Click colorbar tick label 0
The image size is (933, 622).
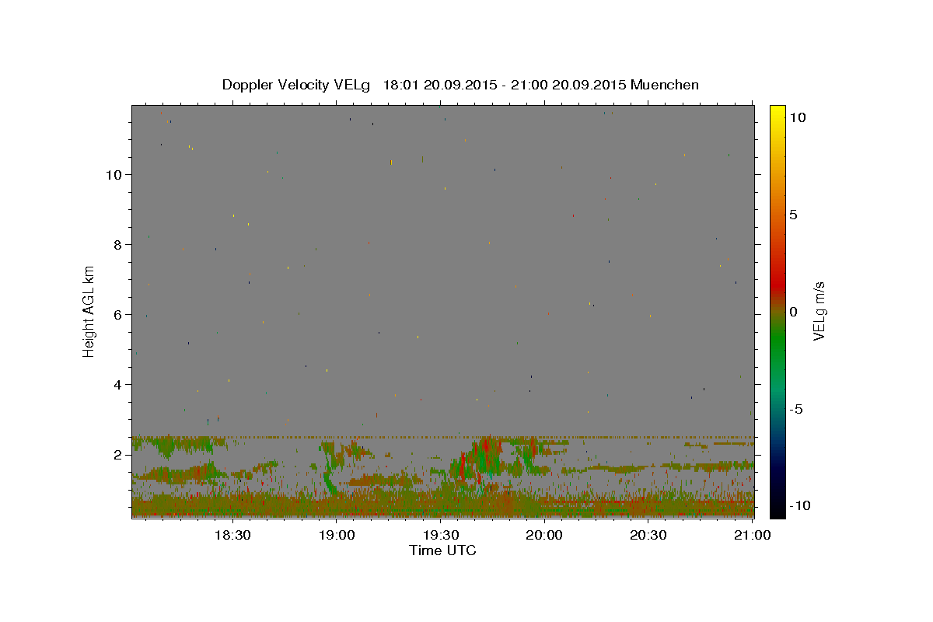793,312
